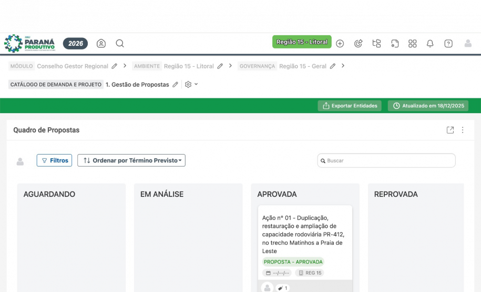
Task: Expand the Módulo breadcrumb chevron
Action: (x=125, y=66)
